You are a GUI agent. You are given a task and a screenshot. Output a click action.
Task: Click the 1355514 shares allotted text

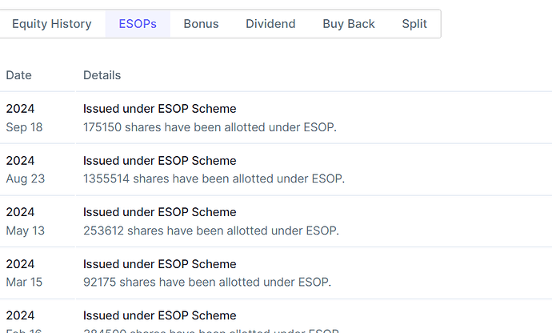214,179
